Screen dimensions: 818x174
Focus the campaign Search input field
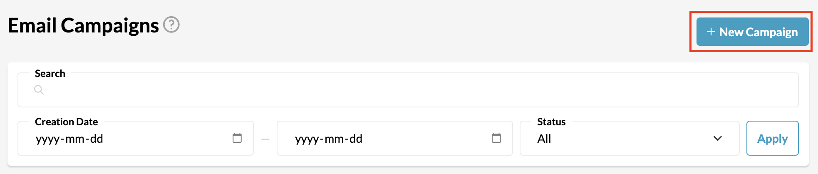point(408,90)
